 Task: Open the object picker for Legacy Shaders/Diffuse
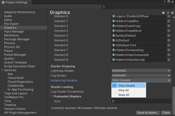click(x=169, y=16)
